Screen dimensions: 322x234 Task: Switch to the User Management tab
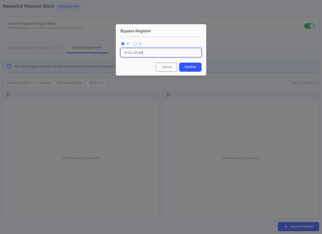tap(87, 48)
